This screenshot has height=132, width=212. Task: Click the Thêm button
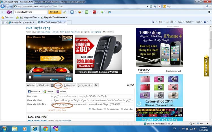31,85
